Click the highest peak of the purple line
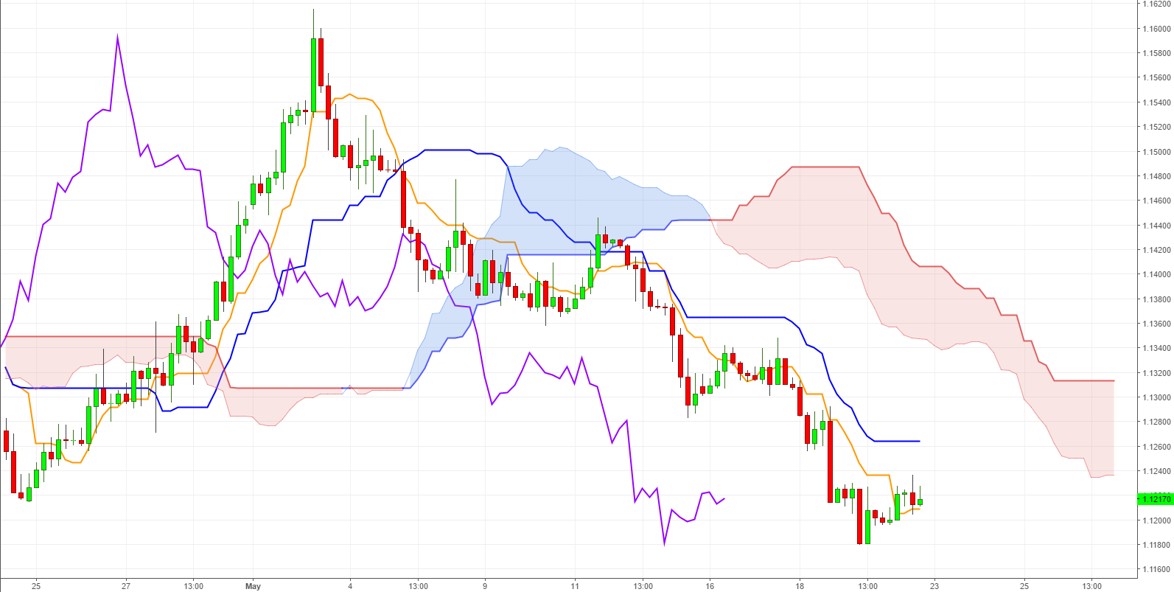This screenshot has width=1174, height=592. tap(118, 36)
